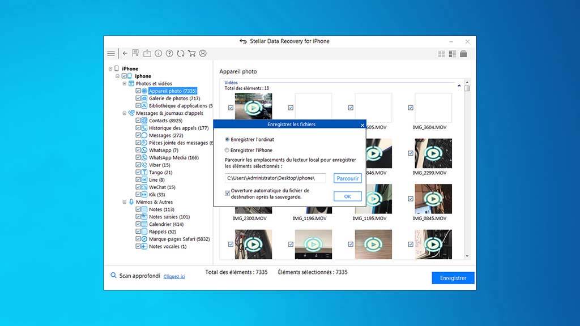Toggle the "Ouverture automatique" checkbox
Viewport: 580px width, 326px height.
(228, 193)
